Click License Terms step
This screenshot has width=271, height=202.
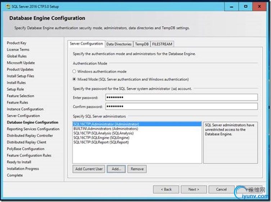18,50
